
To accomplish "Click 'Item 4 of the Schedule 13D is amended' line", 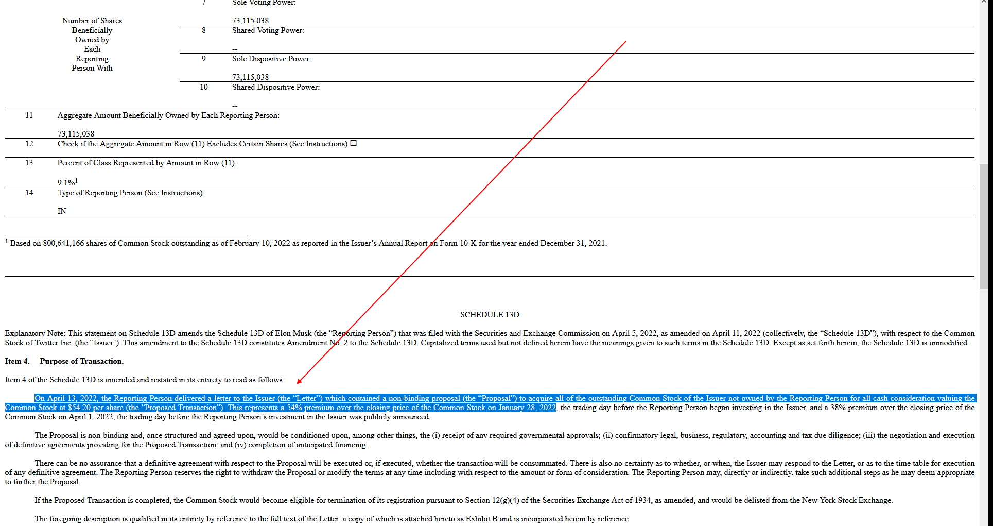I will 145,380.
